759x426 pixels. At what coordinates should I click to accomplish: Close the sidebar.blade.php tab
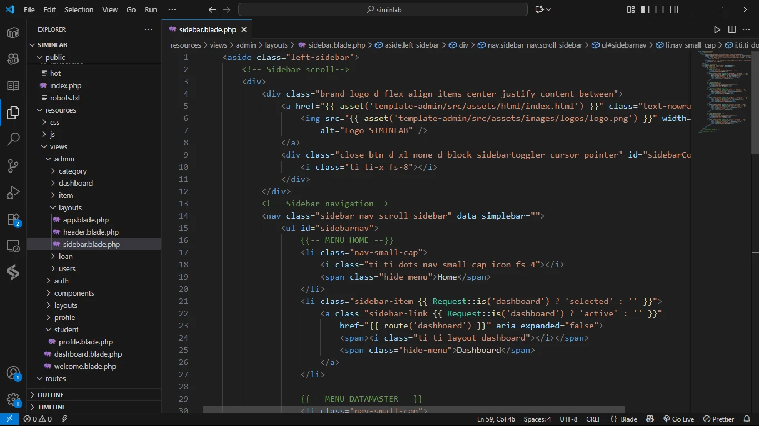tap(243, 29)
